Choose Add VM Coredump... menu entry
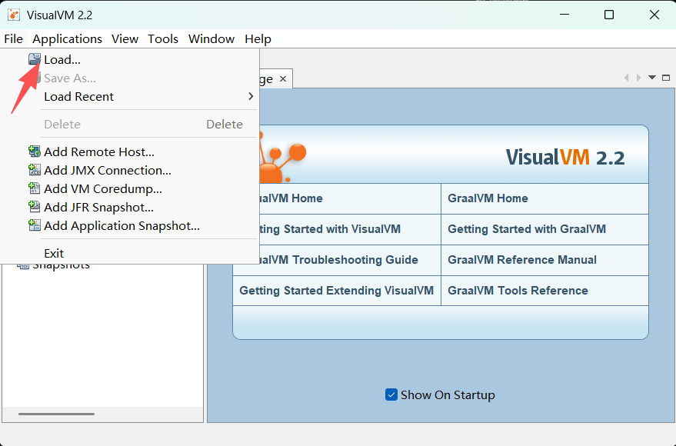The height and width of the screenshot is (446, 676). point(103,188)
